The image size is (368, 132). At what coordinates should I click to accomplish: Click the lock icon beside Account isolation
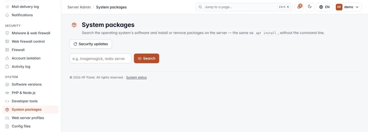coord(7,58)
